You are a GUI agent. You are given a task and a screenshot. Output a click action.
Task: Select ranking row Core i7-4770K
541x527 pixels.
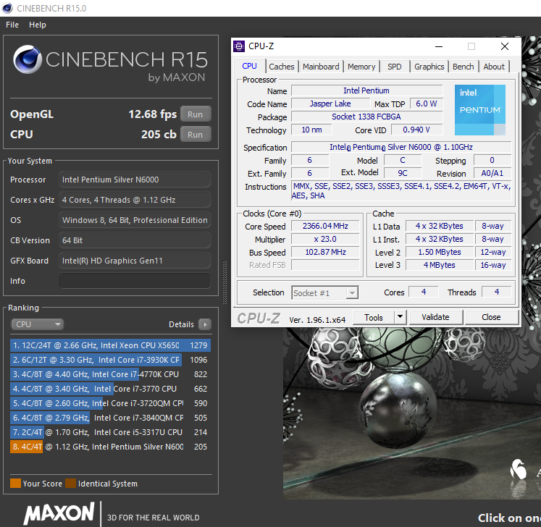(x=110, y=374)
